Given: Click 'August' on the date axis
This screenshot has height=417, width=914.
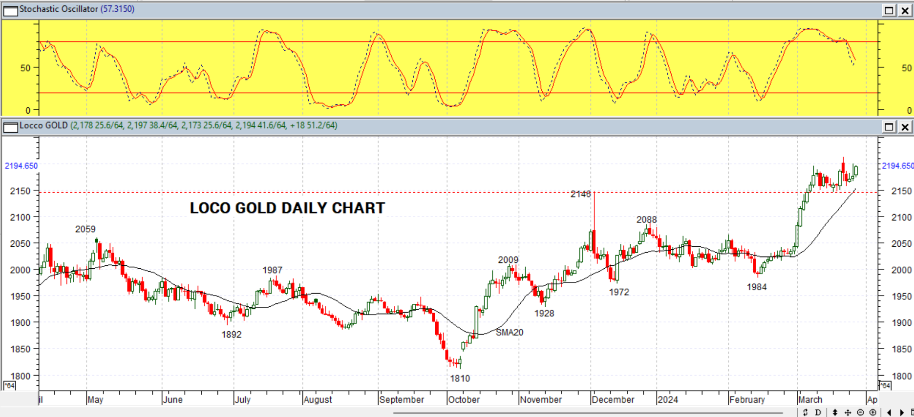Looking at the screenshot, I should tap(318, 400).
